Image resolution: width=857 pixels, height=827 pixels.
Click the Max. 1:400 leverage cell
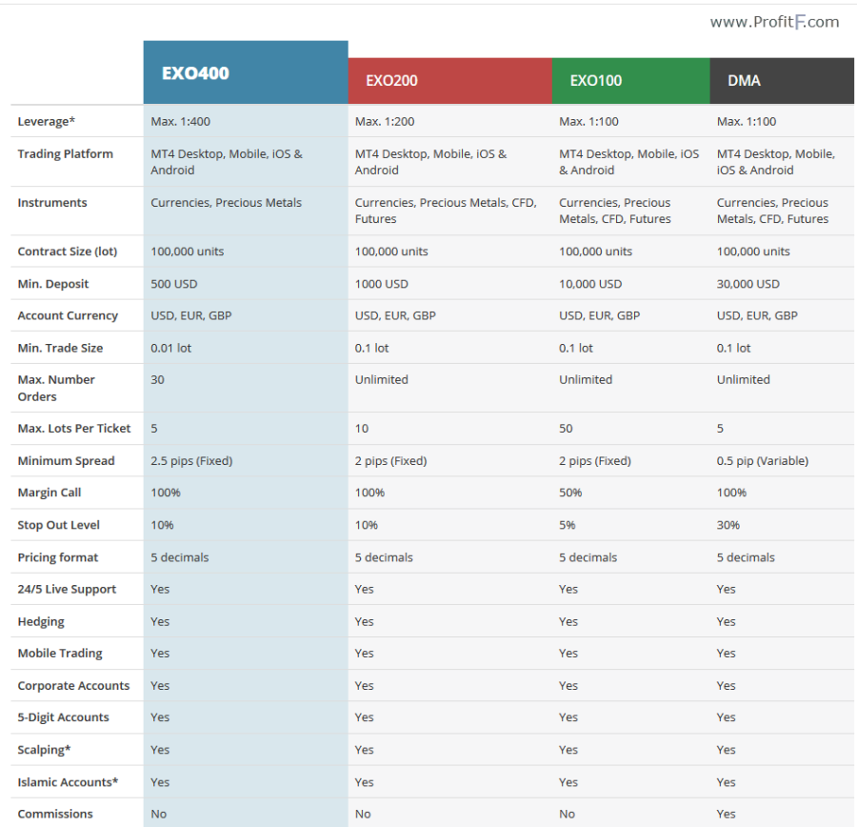click(180, 121)
